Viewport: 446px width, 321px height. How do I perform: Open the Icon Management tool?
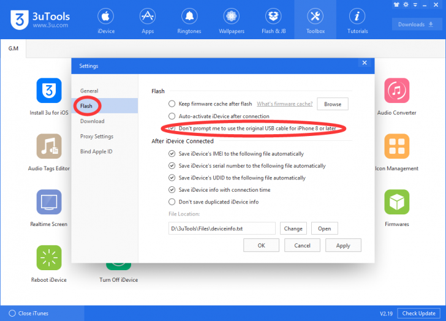tap(396, 153)
